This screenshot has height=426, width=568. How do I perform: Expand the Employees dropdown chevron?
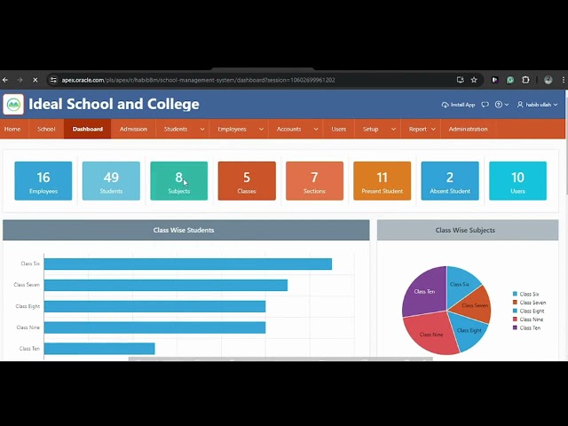[x=261, y=129]
